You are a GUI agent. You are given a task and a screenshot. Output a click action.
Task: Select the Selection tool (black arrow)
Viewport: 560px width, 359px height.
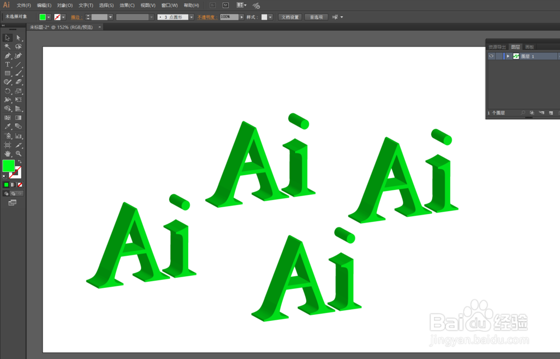click(x=7, y=38)
